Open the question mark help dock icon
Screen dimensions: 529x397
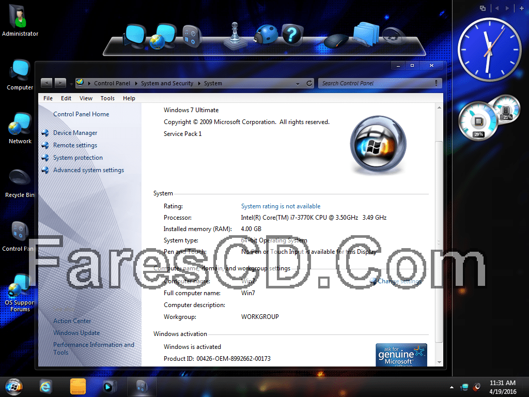[x=291, y=35]
